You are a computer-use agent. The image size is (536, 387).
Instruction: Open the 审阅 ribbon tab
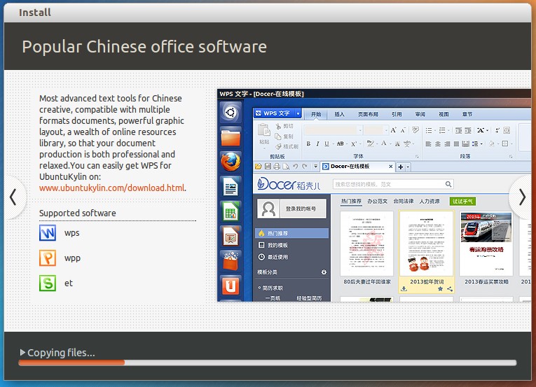420,114
